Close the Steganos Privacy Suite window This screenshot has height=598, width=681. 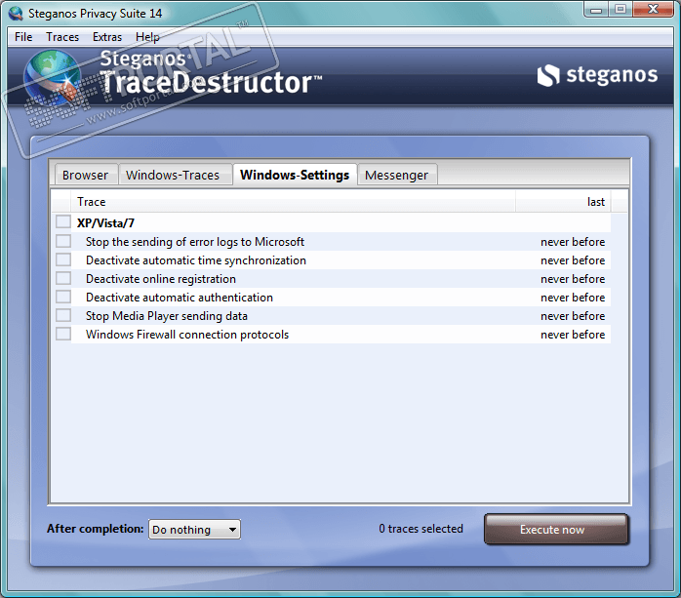[x=653, y=10]
